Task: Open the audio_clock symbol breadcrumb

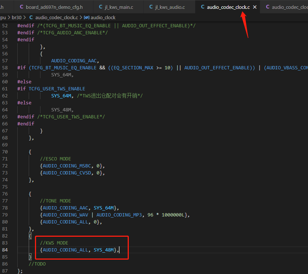Action: [x=103, y=18]
